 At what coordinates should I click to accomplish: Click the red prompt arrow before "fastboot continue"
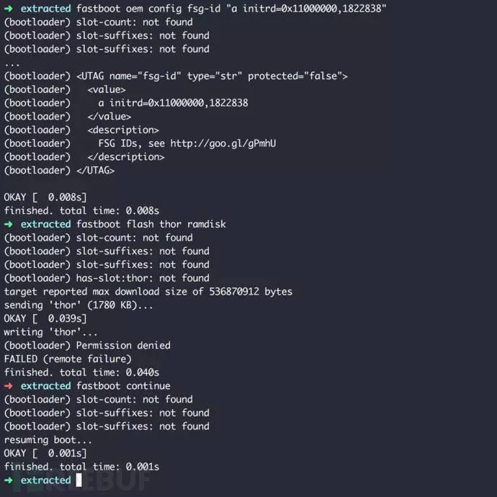point(9,386)
